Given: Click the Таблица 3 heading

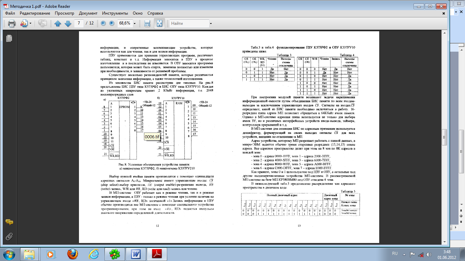Looking at the screenshot, I should click(284, 55).
